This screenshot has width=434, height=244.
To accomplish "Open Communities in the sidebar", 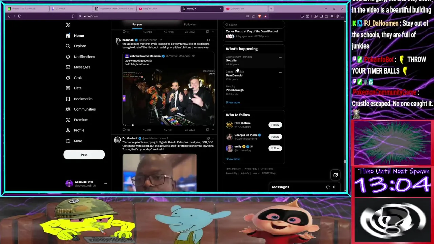I will 80,109.
